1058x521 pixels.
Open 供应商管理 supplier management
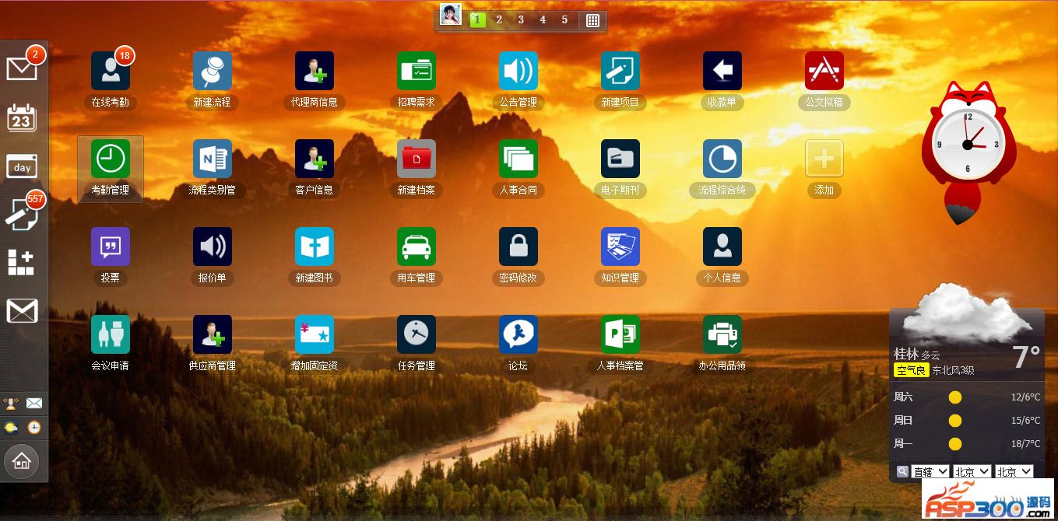tap(213, 334)
